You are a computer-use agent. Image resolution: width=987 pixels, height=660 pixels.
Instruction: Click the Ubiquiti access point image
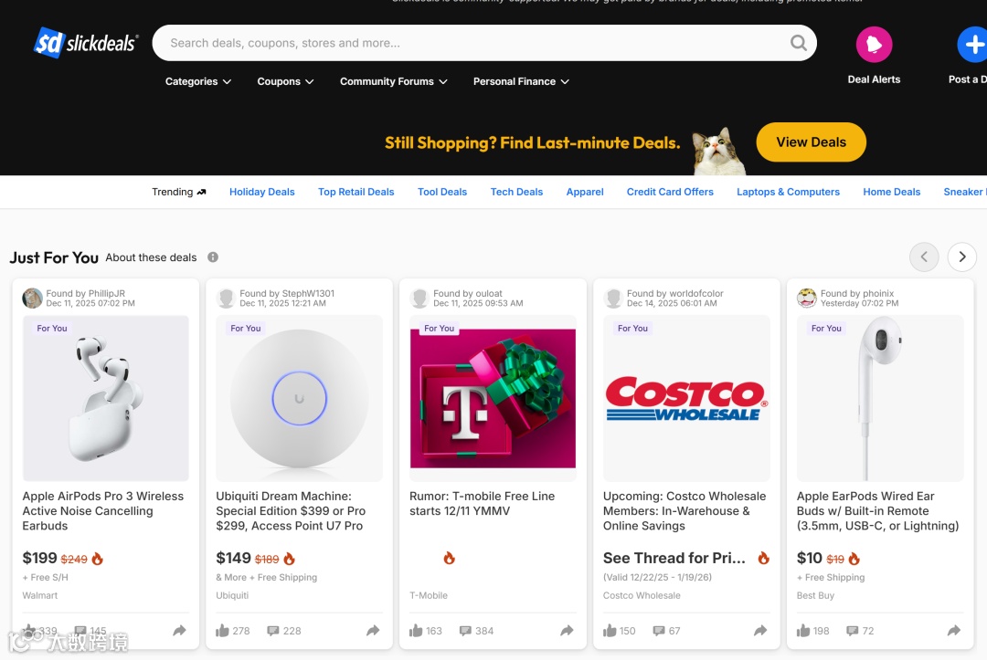pyautogui.click(x=299, y=399)
